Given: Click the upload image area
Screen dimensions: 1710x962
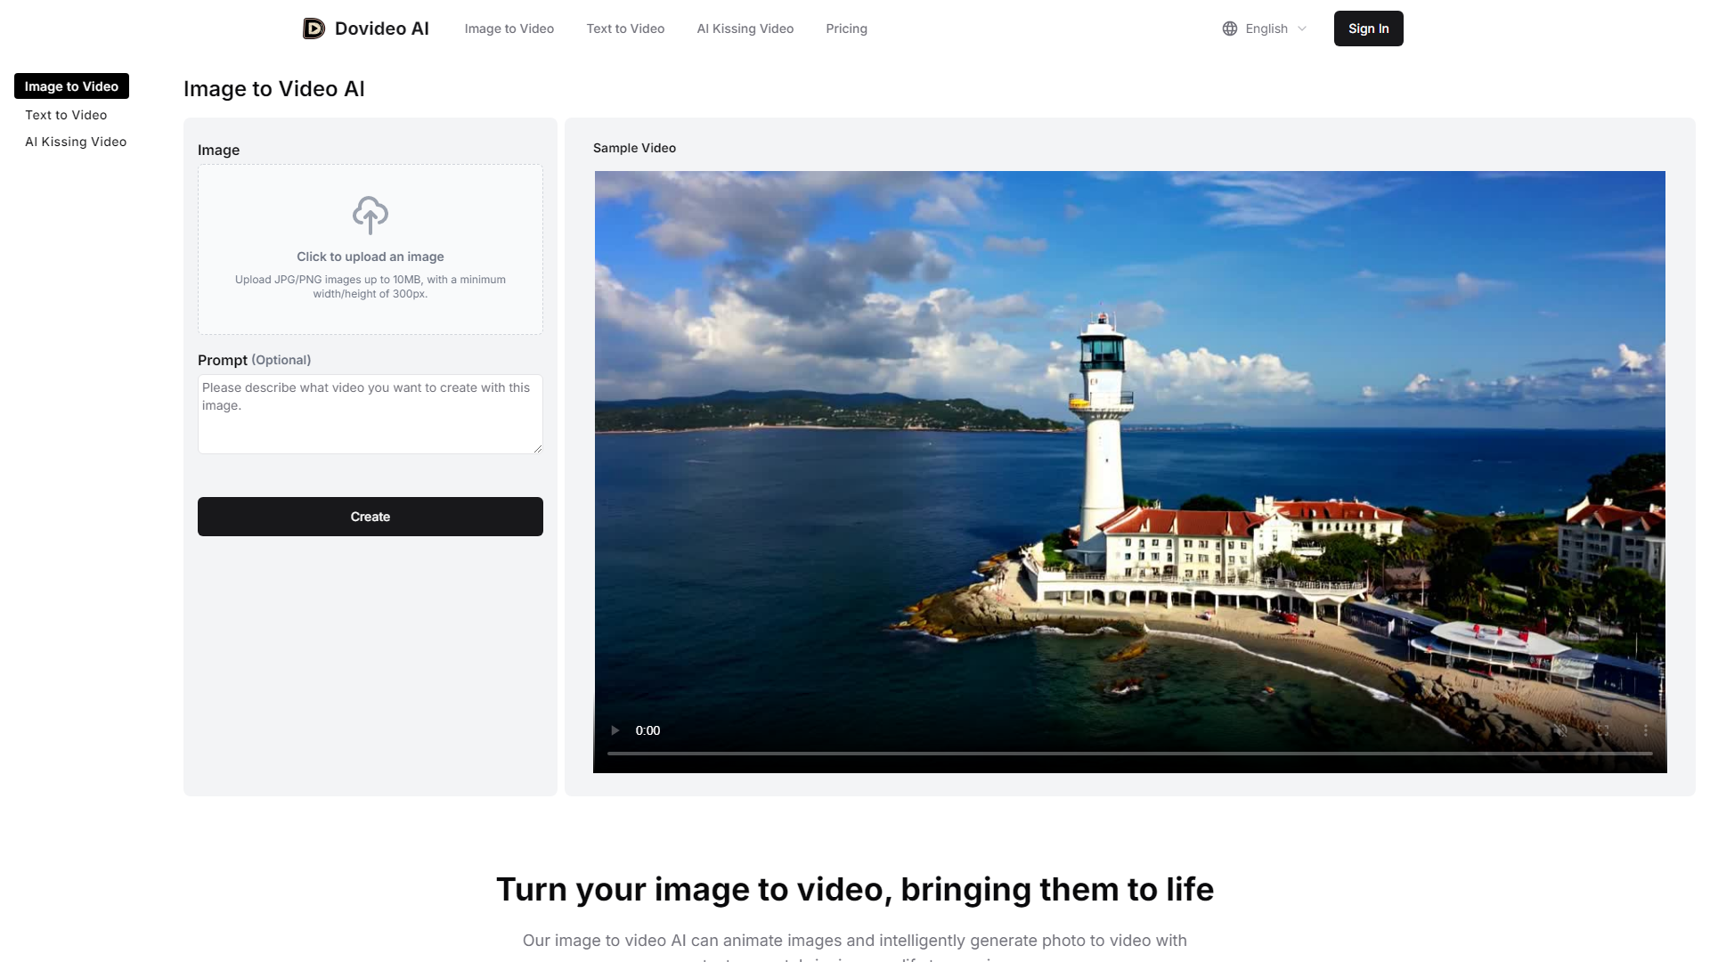Looking at the screenshot, I should (x=370, y=248).
